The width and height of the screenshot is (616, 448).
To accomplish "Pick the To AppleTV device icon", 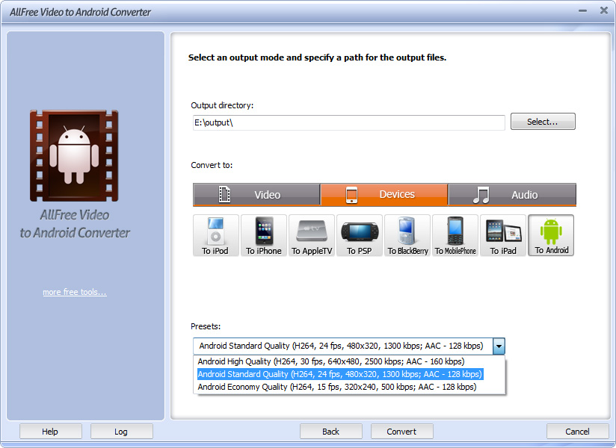I will (x=312, y=235).
